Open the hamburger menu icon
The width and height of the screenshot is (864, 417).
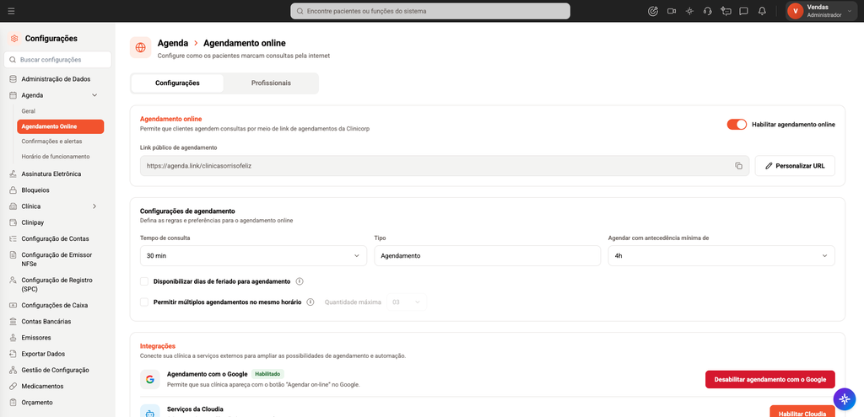tap(12, 11)
